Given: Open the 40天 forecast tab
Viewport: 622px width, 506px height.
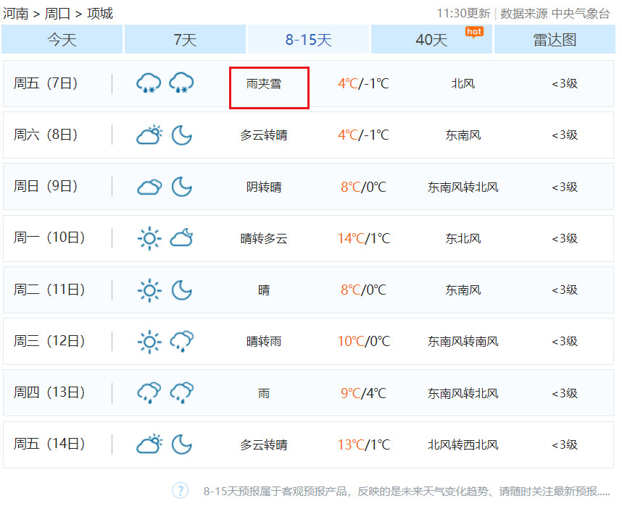Looking at the screenshot, I should click(x=431, y=40).
